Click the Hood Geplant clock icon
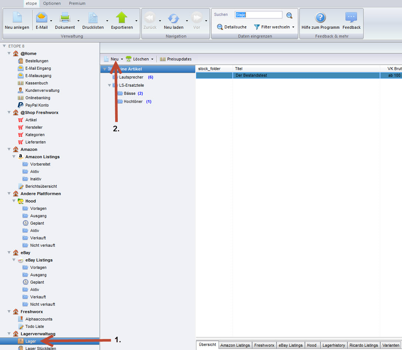The width and height of the screenshot is (402, 350). [x=25, y=223]
